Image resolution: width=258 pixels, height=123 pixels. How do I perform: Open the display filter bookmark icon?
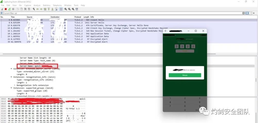click(x=2, y=13)
